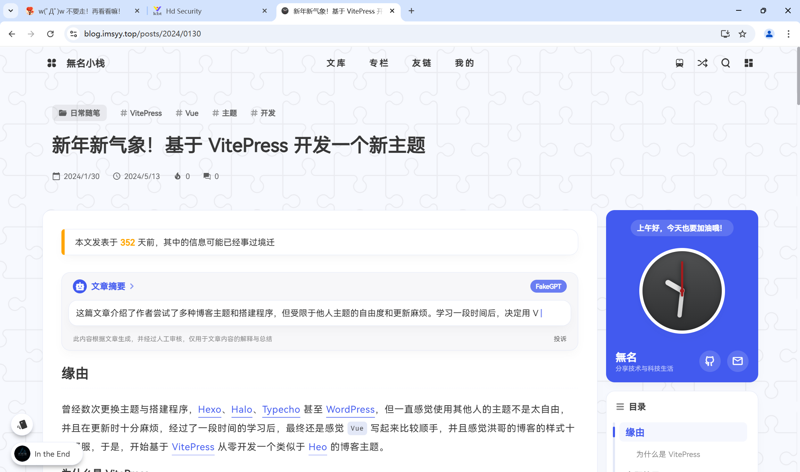Reload the current page
The height and width of the screenshot is (472, 800).
[x=50, y=34]
